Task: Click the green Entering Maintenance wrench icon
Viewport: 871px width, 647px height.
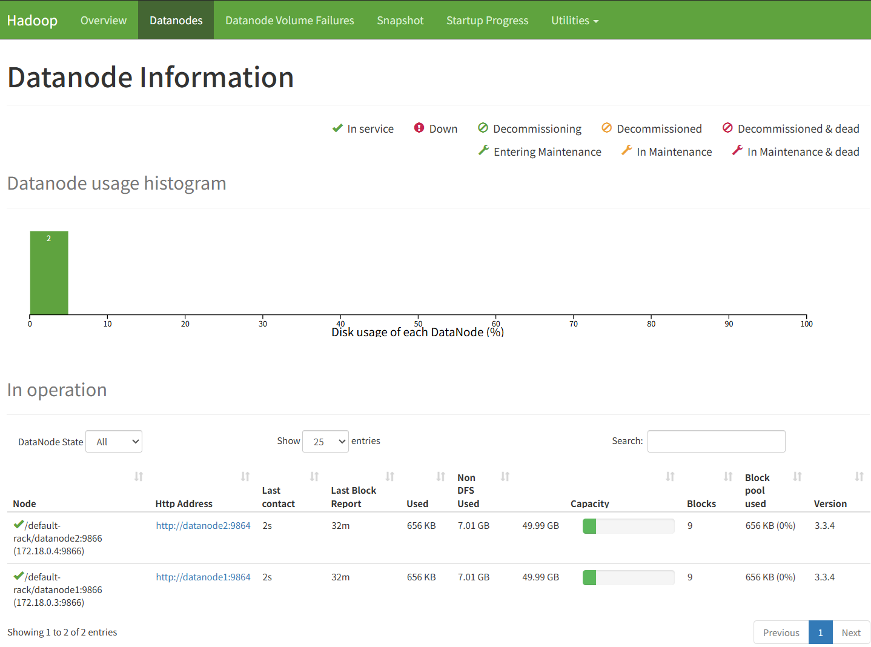Action: tap(483, 150)
